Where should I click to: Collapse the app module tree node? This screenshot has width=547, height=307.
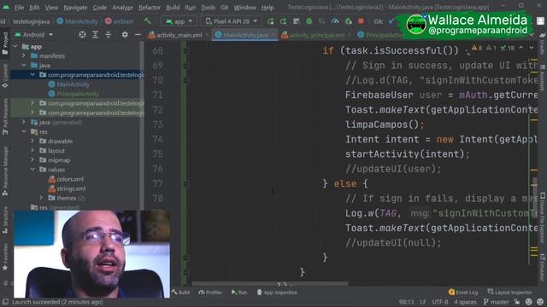coord(15,46)
